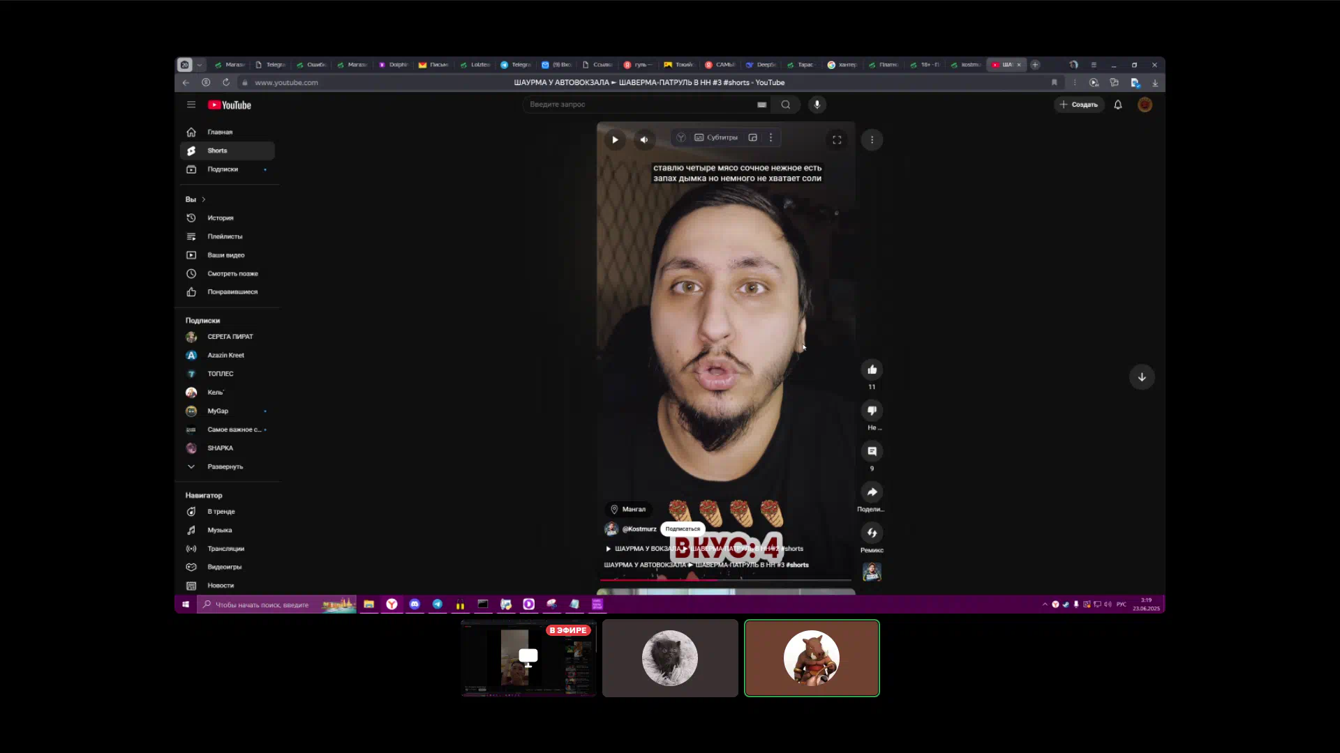
Task: Click the Мангал location tag
Action: pos(628,509)
